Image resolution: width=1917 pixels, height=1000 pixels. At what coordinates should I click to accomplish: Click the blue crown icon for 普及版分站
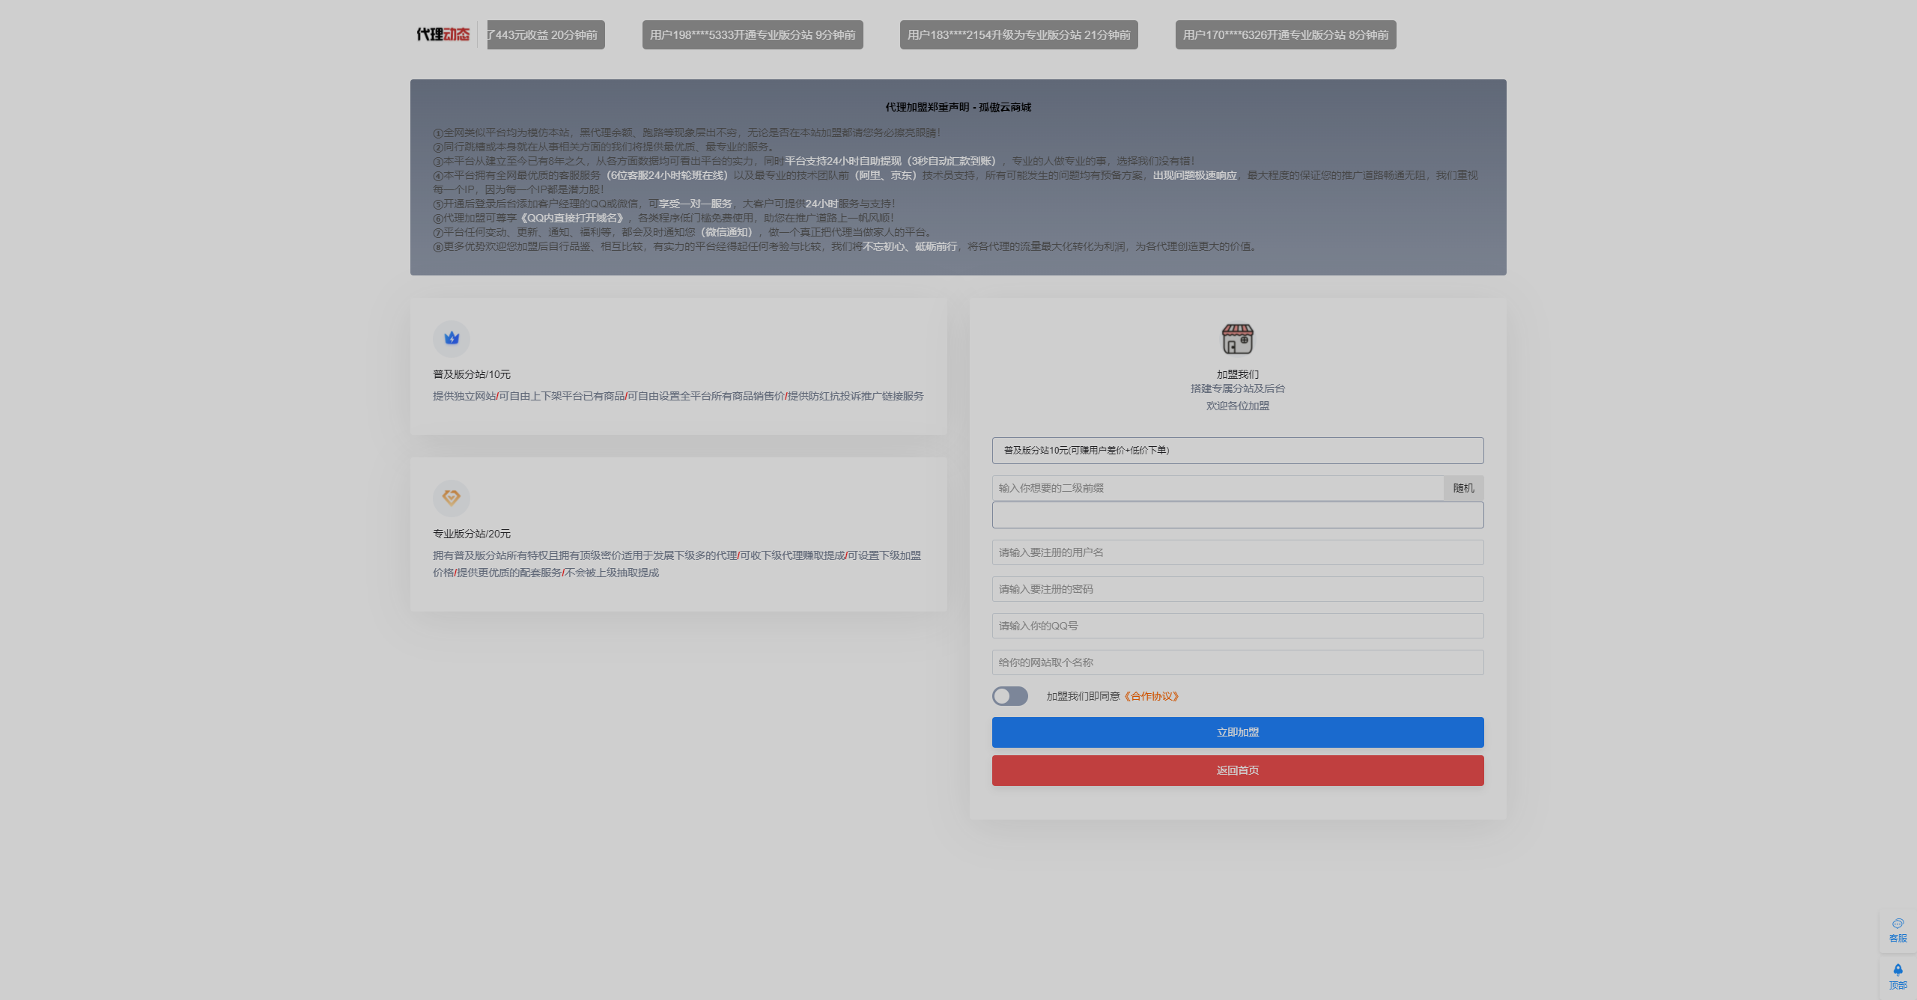[x=452, y=338]
